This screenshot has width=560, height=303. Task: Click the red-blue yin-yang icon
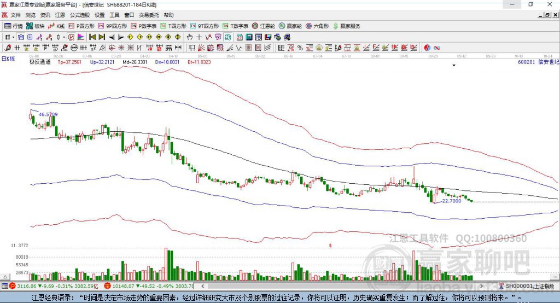point(427,48)
